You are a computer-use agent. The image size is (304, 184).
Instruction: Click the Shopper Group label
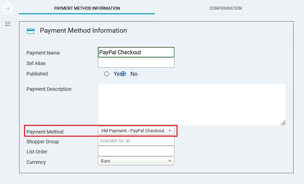click(42, 142)
